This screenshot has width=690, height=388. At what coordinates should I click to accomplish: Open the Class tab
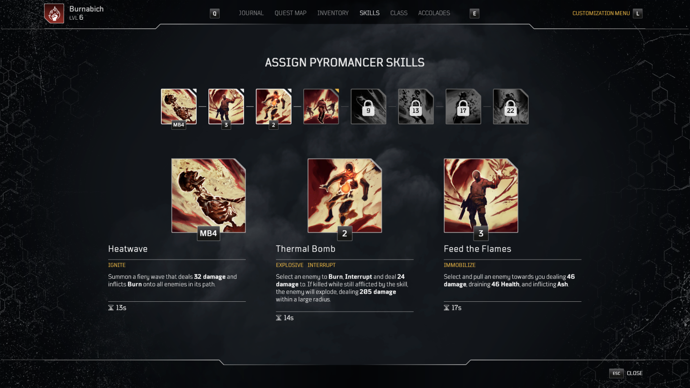coord(399,13)
